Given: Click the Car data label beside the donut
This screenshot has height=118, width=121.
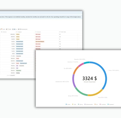Looking at the screenshot, I should 68,68.
